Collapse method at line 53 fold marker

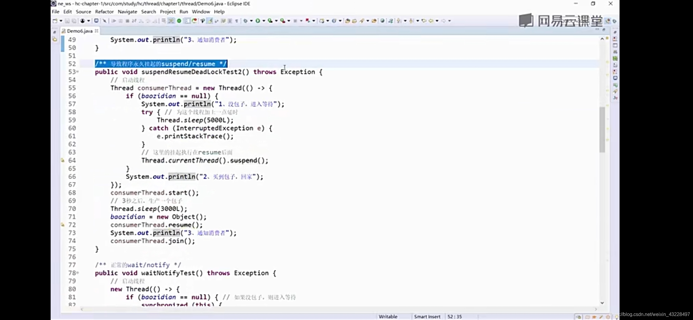click(78, 72)
